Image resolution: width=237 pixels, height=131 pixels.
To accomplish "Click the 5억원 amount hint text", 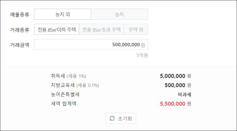I will click(142, 55).
